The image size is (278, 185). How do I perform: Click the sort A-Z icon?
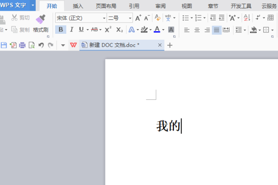[247, 18]
